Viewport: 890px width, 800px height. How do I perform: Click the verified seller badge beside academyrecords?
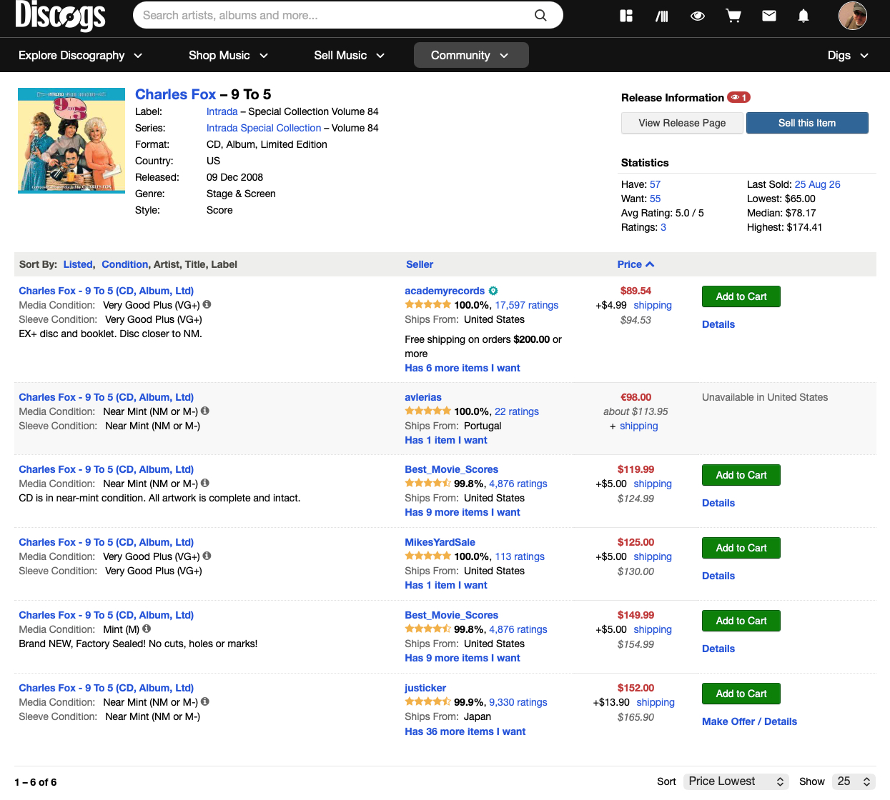[x=493, y=291]
